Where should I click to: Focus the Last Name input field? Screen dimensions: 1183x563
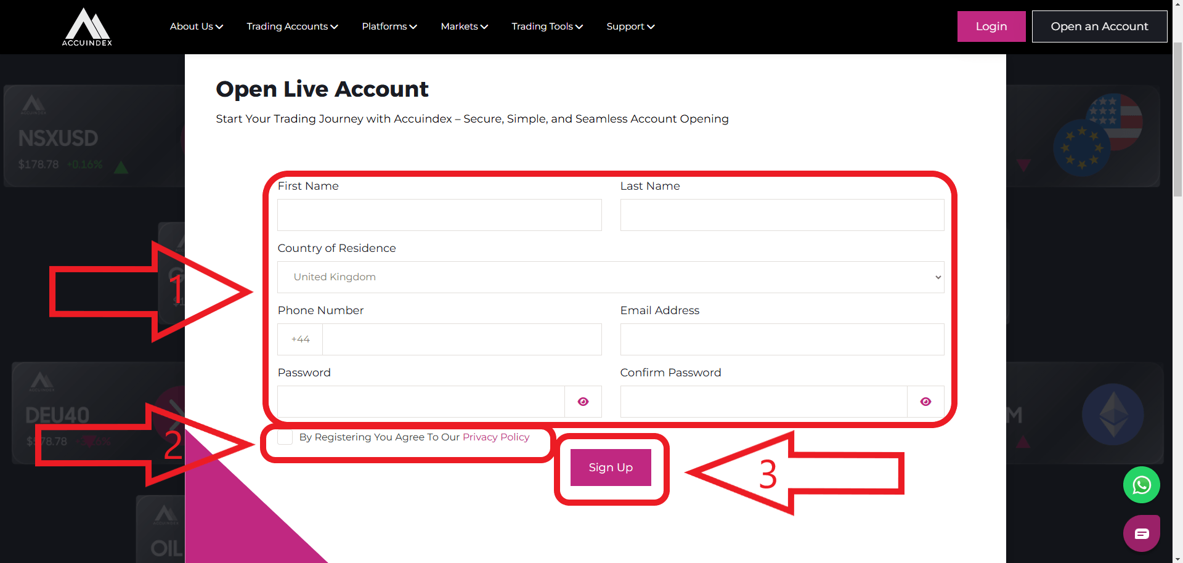[x=782, y=215]
